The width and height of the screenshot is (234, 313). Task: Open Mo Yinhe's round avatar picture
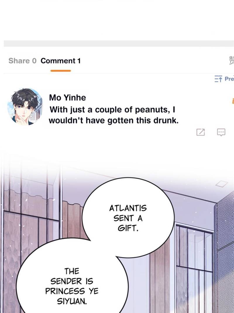(x=25, y=107)
